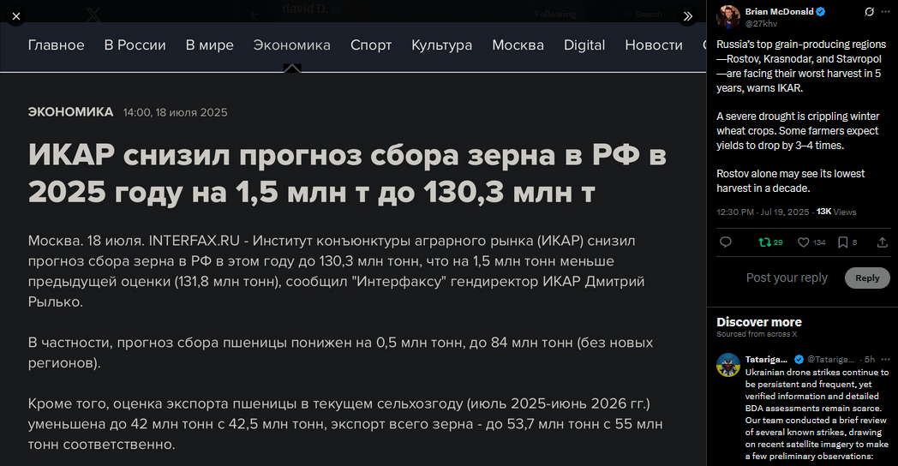Click the ЭКОНОМИКА section label above the headline
This screenshot has width=898, height=466.
(x=70, y=112)
